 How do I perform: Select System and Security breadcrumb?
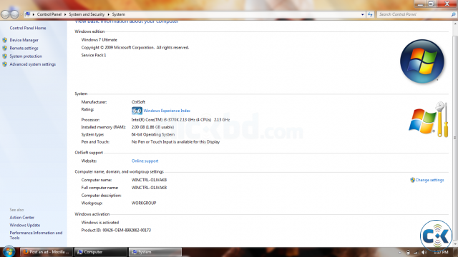tap(87, 14)
